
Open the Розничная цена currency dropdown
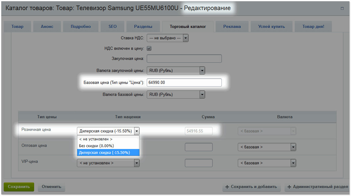(x=267, y=131)
